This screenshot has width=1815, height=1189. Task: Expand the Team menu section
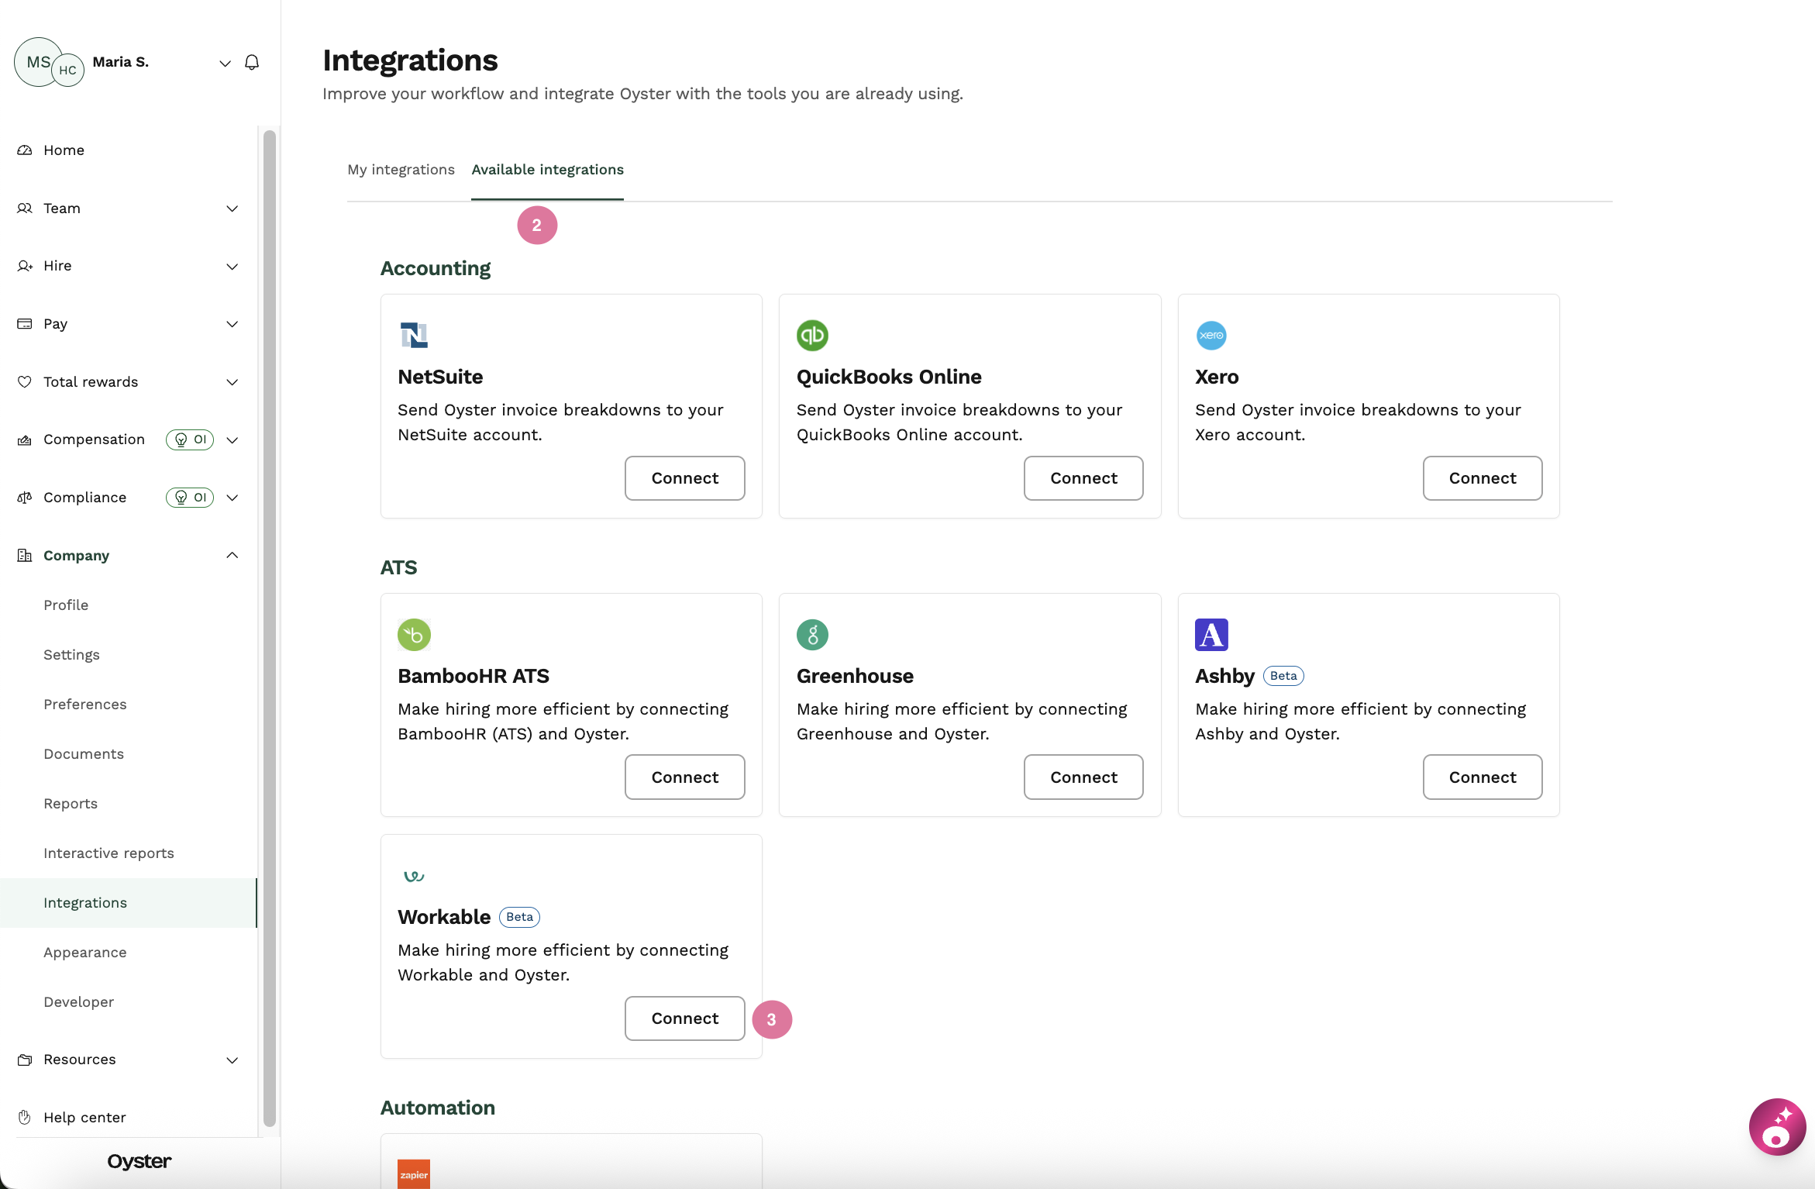[232, 209]
